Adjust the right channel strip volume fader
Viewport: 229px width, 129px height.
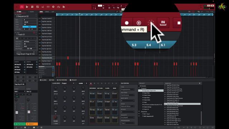pos(29,112)
